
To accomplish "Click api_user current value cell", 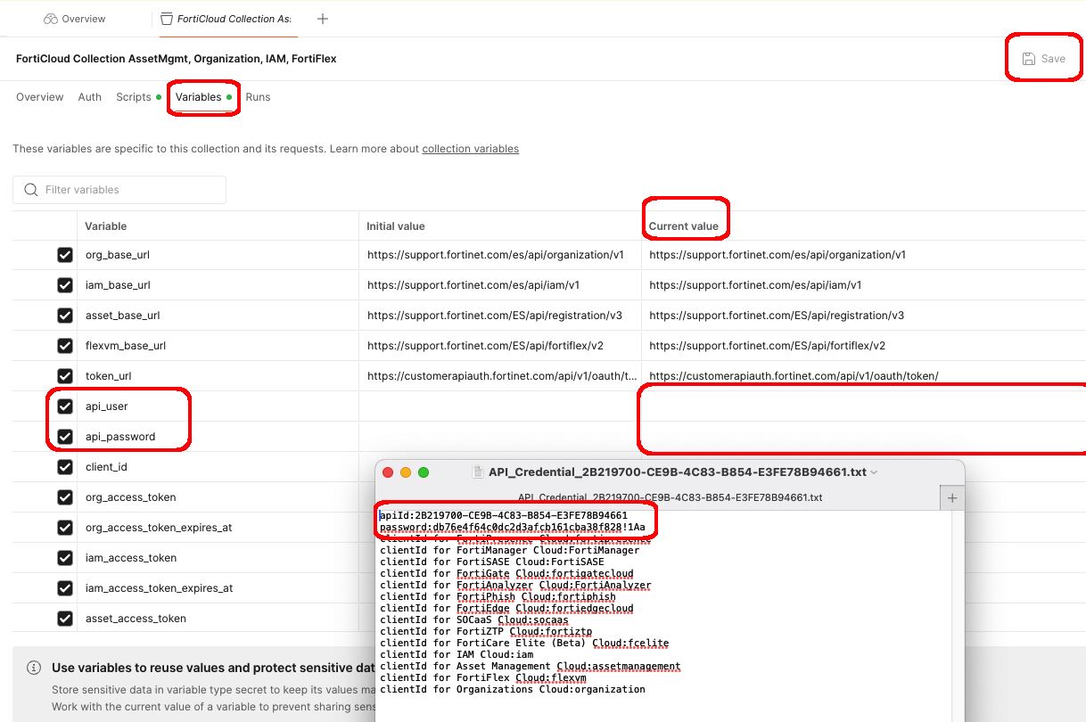I will click(x=863, y=406).
